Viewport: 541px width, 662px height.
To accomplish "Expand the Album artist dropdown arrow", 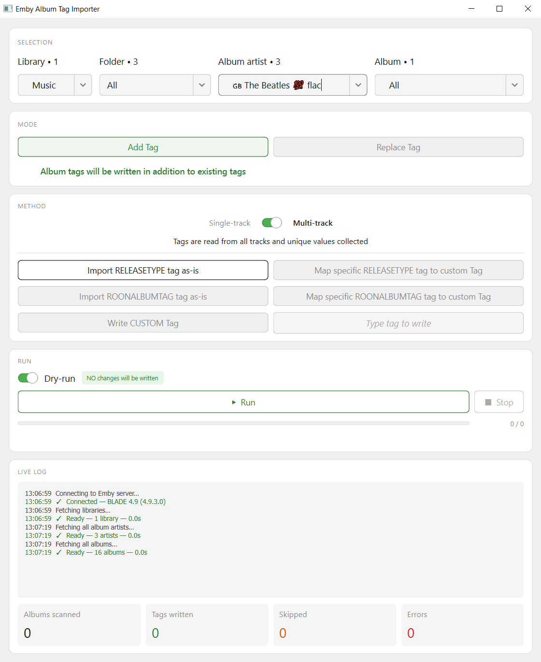I will click(x=358, y=85).
